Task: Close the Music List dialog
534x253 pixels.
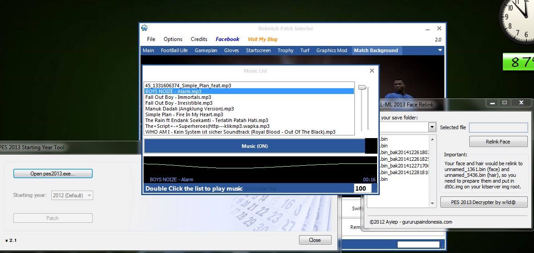Action: [x=372, y=70]
